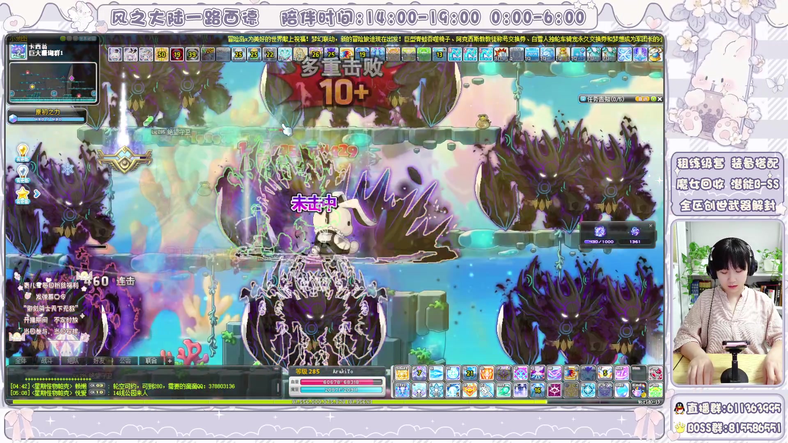Click the 原初之力 gauge bar
788x443 pixels.
tap(47, 119)
